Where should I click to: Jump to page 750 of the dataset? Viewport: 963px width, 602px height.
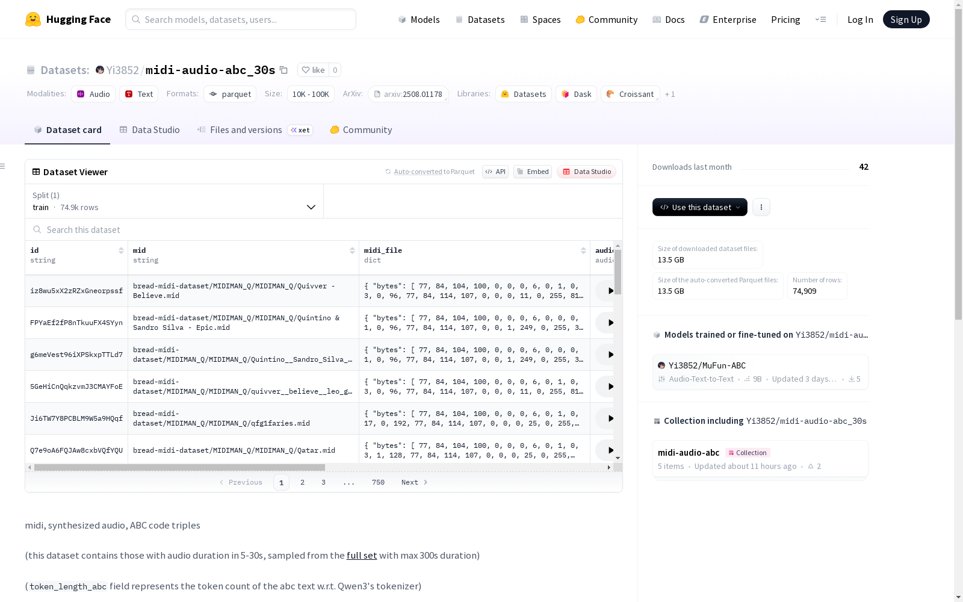pyautogui.click(x=378, y=482)
